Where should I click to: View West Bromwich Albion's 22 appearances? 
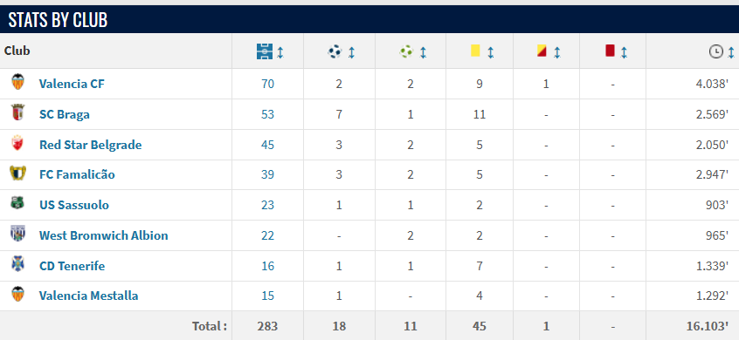coord(267,235)
